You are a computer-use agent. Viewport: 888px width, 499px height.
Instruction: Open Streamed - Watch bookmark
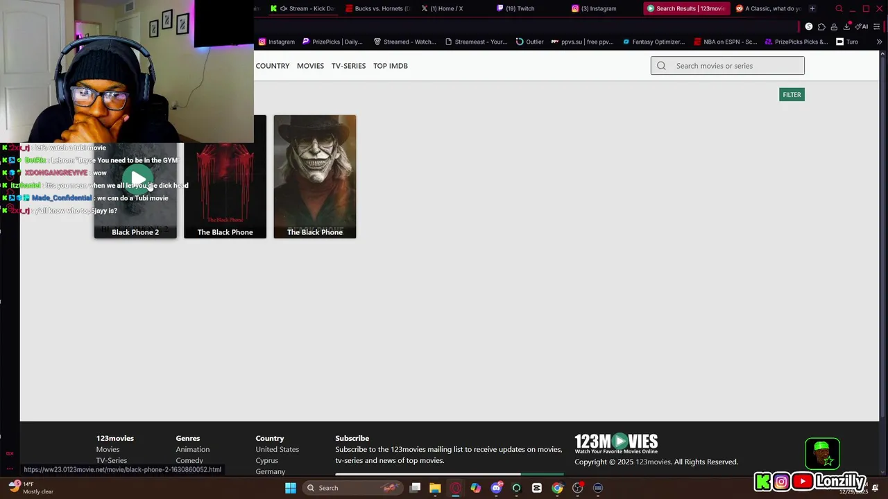(x=405, y=42)
